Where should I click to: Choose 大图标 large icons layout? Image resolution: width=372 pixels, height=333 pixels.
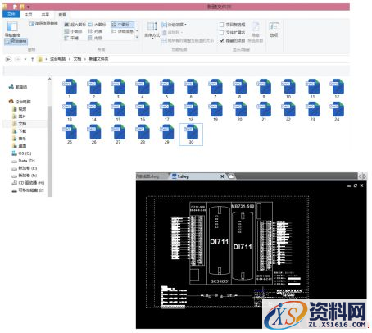click(97, 25)
